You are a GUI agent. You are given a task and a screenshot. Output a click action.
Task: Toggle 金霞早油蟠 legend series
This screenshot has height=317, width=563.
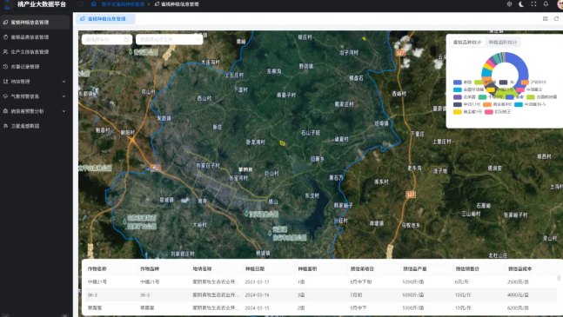pyautogui.click(x=468, y=89)
